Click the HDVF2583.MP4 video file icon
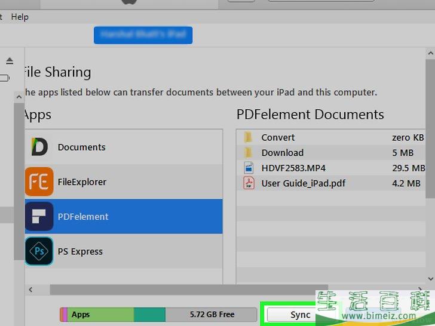Viewport: 435px width, 326px height. (249, 168)
